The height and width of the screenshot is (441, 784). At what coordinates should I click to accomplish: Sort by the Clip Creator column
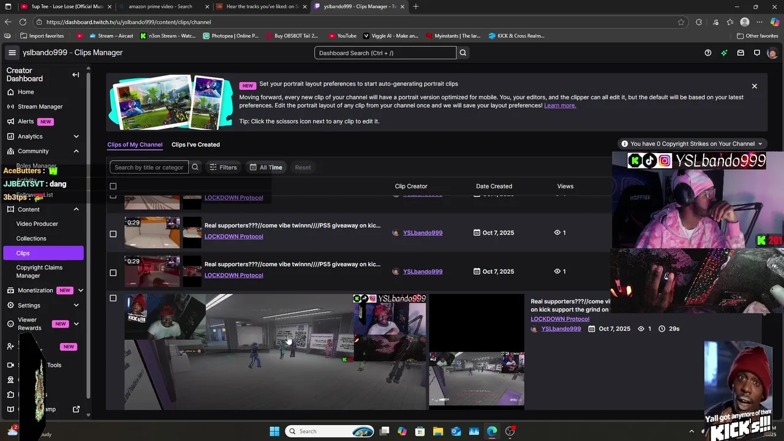click(411, 186)
